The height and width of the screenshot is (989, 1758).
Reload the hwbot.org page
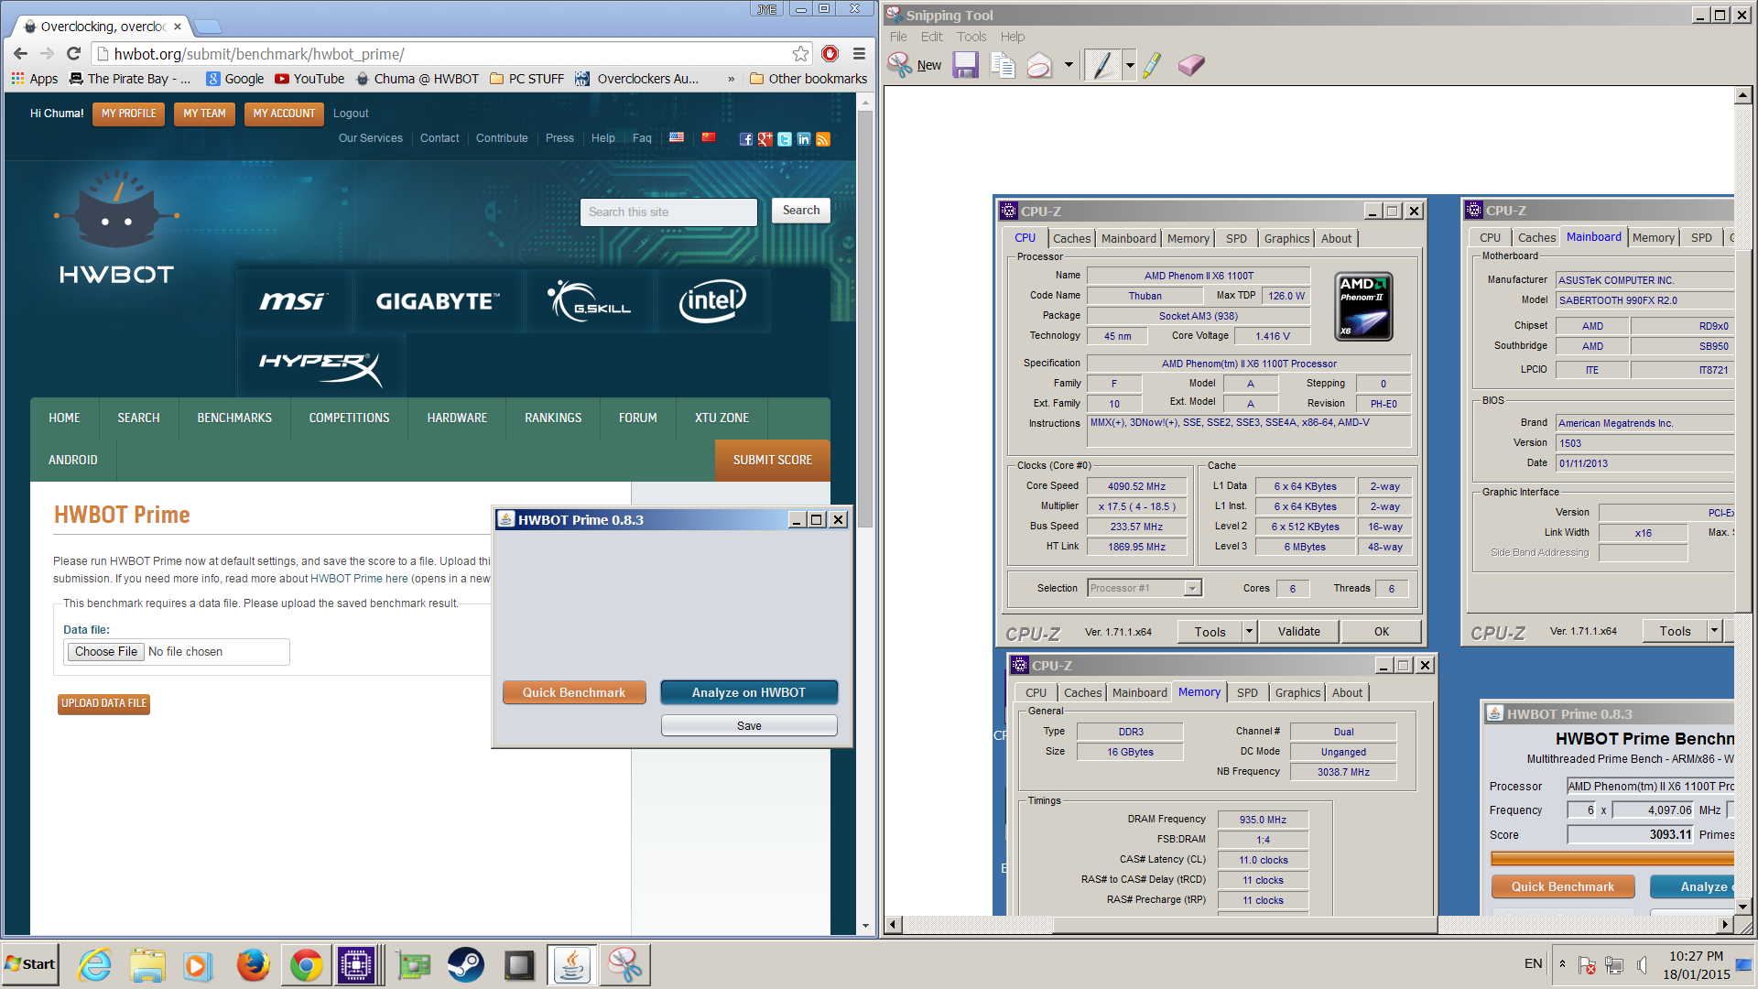[x=74, y=54]
